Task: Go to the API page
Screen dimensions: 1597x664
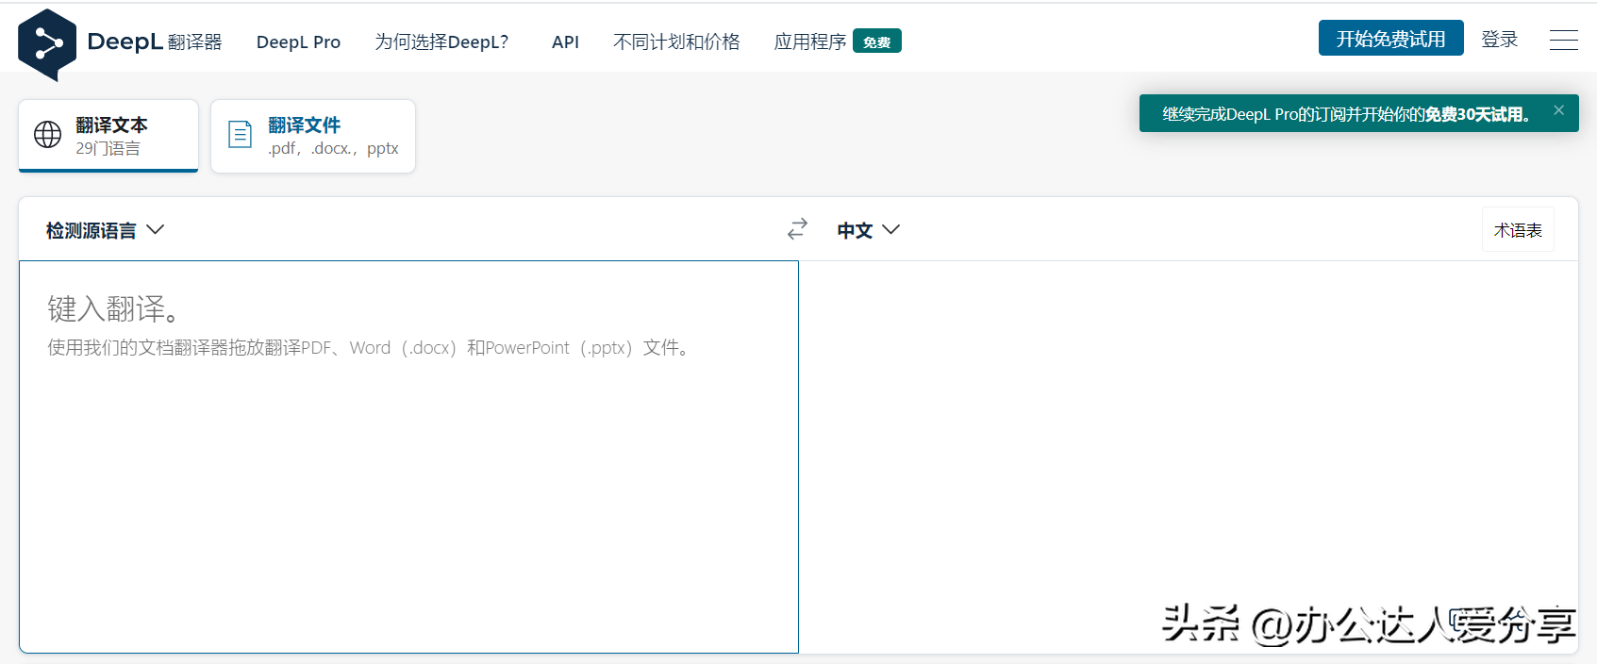Action: click(x=565, y=42)
